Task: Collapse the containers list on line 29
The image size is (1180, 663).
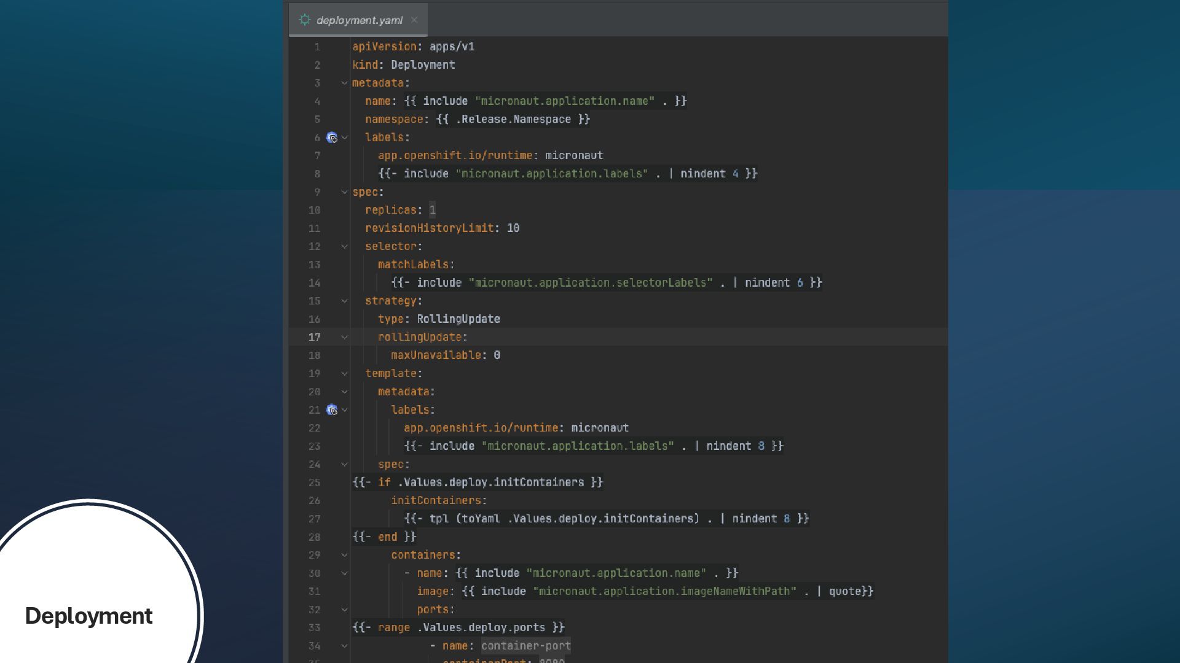Action: point(345,556)
